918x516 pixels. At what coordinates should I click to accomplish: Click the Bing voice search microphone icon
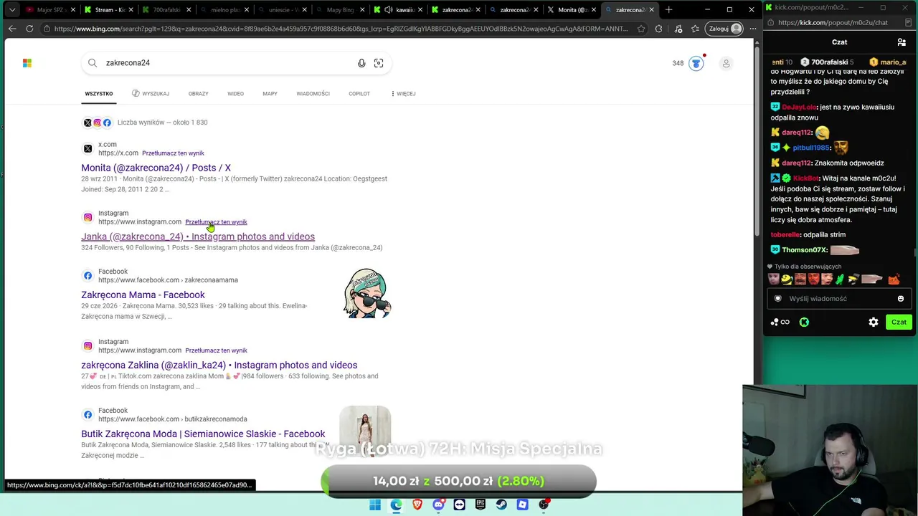tap(361, 63)
